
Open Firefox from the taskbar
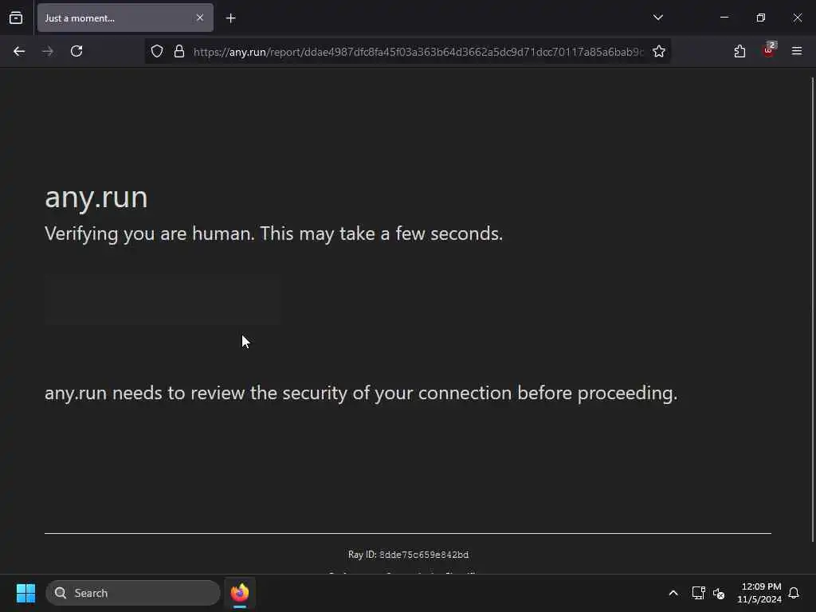[x=240, y=593]
